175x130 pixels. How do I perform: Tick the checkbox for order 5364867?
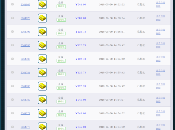coord(12,4)
